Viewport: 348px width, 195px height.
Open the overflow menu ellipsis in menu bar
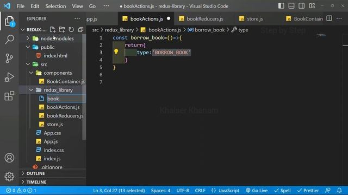(106, 6)
